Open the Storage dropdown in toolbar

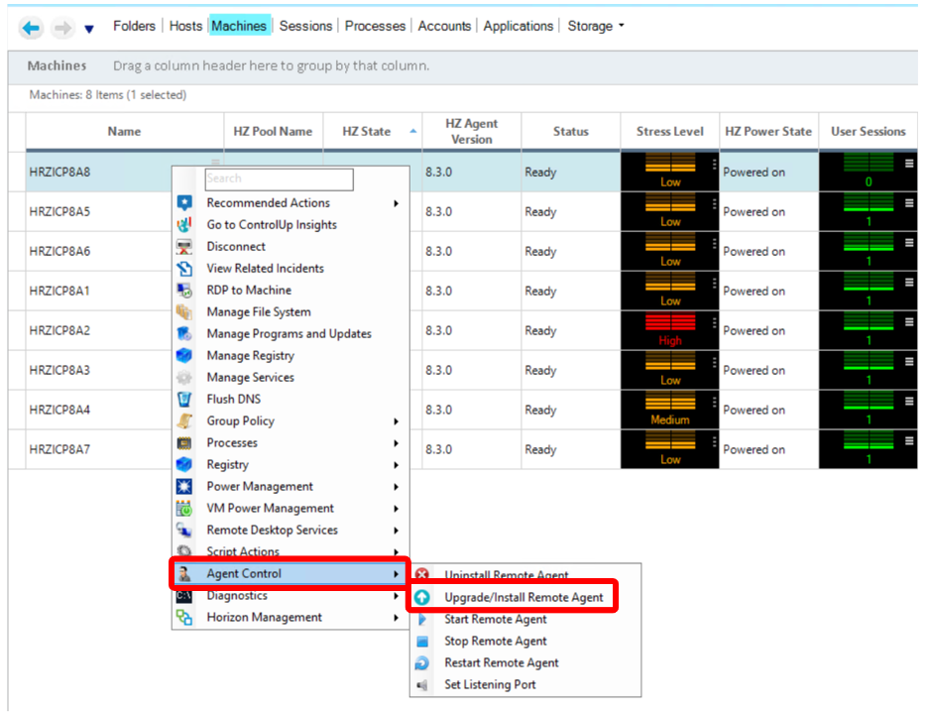coord(596,26)
